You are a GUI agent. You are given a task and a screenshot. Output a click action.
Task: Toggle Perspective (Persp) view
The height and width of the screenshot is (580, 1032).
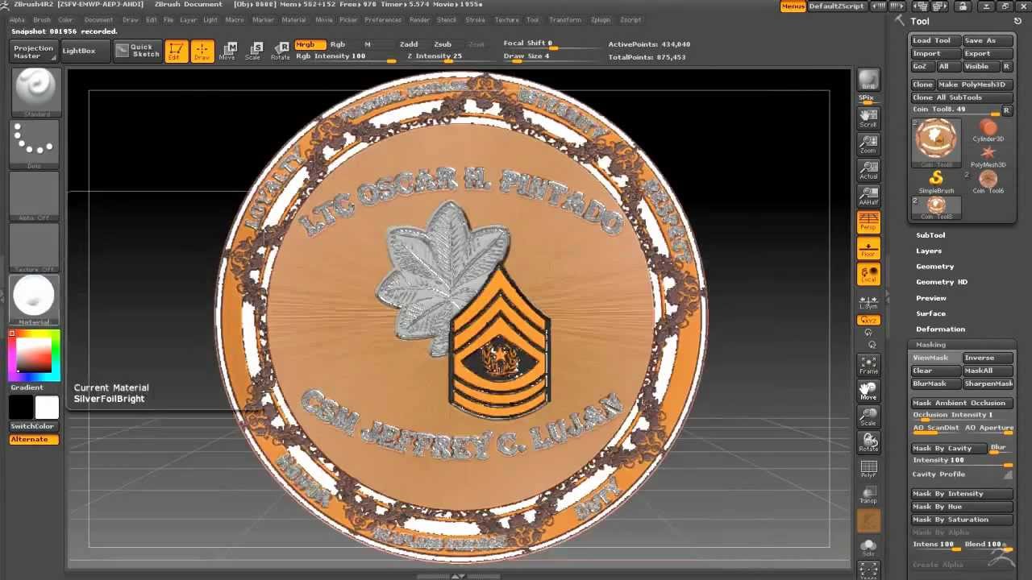[x=868, y=222]
